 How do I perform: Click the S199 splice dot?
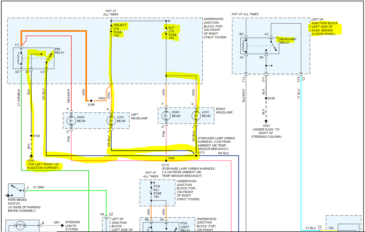tap(91, 101)
